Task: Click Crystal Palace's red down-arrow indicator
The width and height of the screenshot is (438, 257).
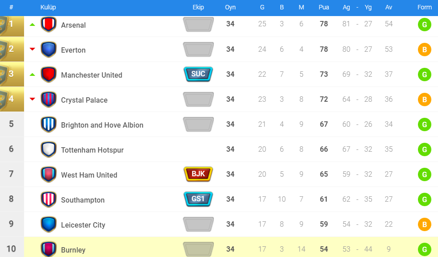Action: pyautogui.click(x=32, y=99)
